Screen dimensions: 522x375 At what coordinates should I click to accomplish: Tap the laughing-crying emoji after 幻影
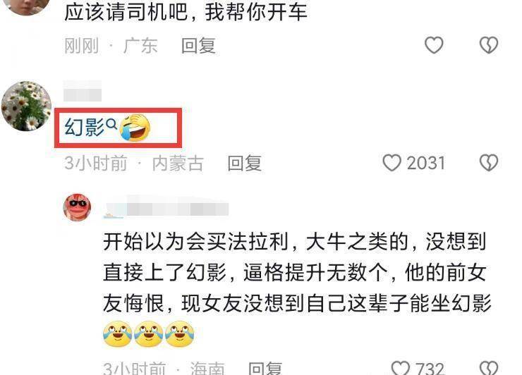coord(135,128)
